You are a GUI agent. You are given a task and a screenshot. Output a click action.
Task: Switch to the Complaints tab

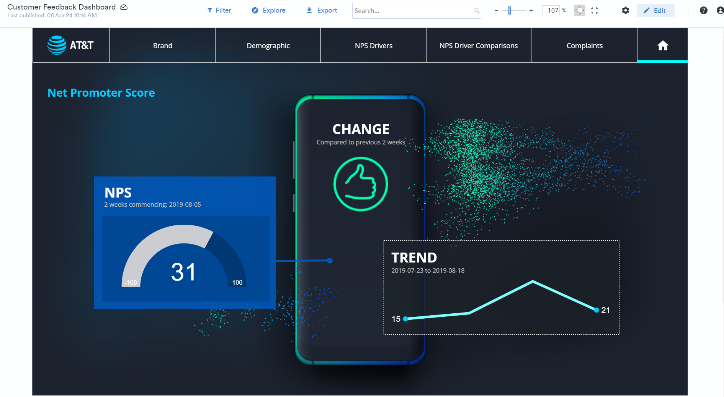coord(584,45)
